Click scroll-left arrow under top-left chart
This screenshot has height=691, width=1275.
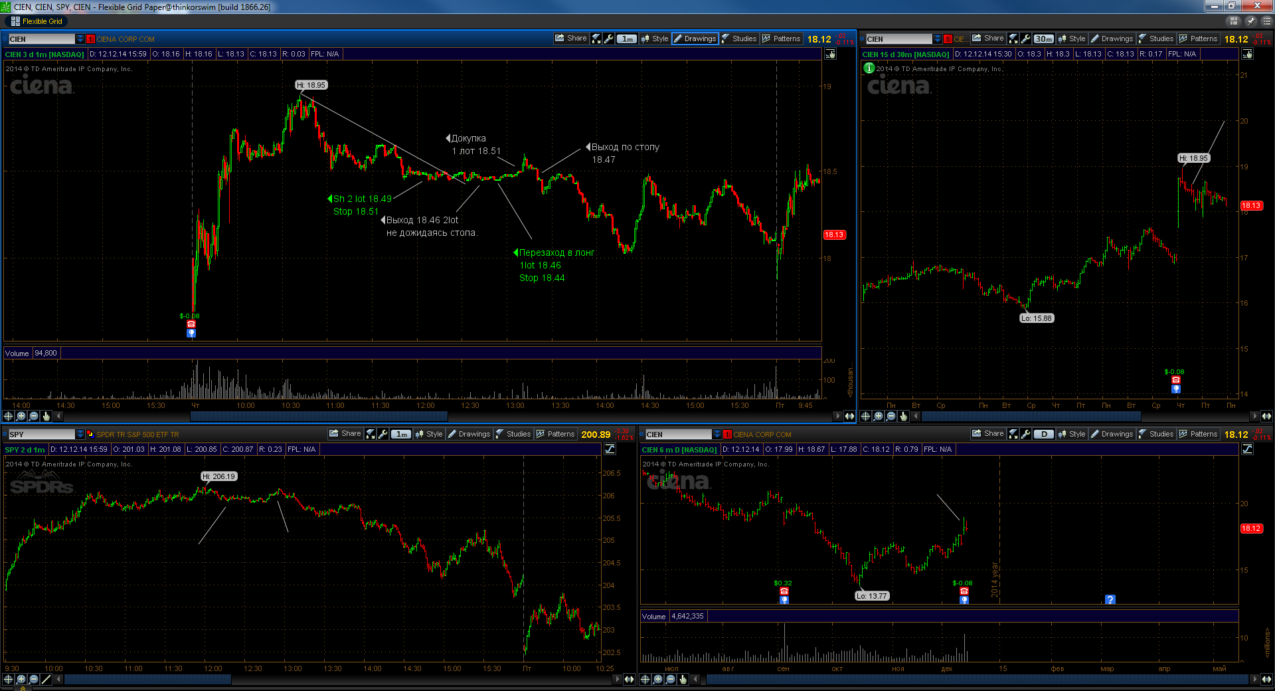point(59,416)
